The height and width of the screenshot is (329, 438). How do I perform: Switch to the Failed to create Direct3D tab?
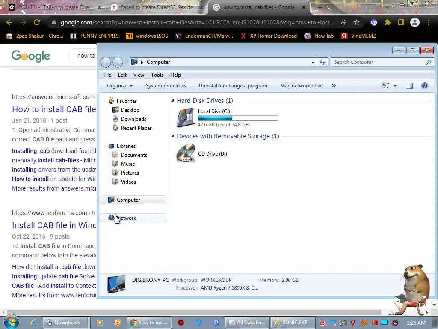click(157, 7)
